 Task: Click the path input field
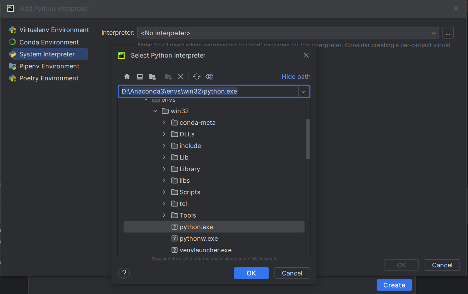pos(208,92)
